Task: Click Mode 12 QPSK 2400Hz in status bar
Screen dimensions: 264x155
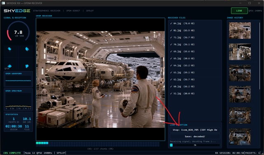Action: point(38,153)
